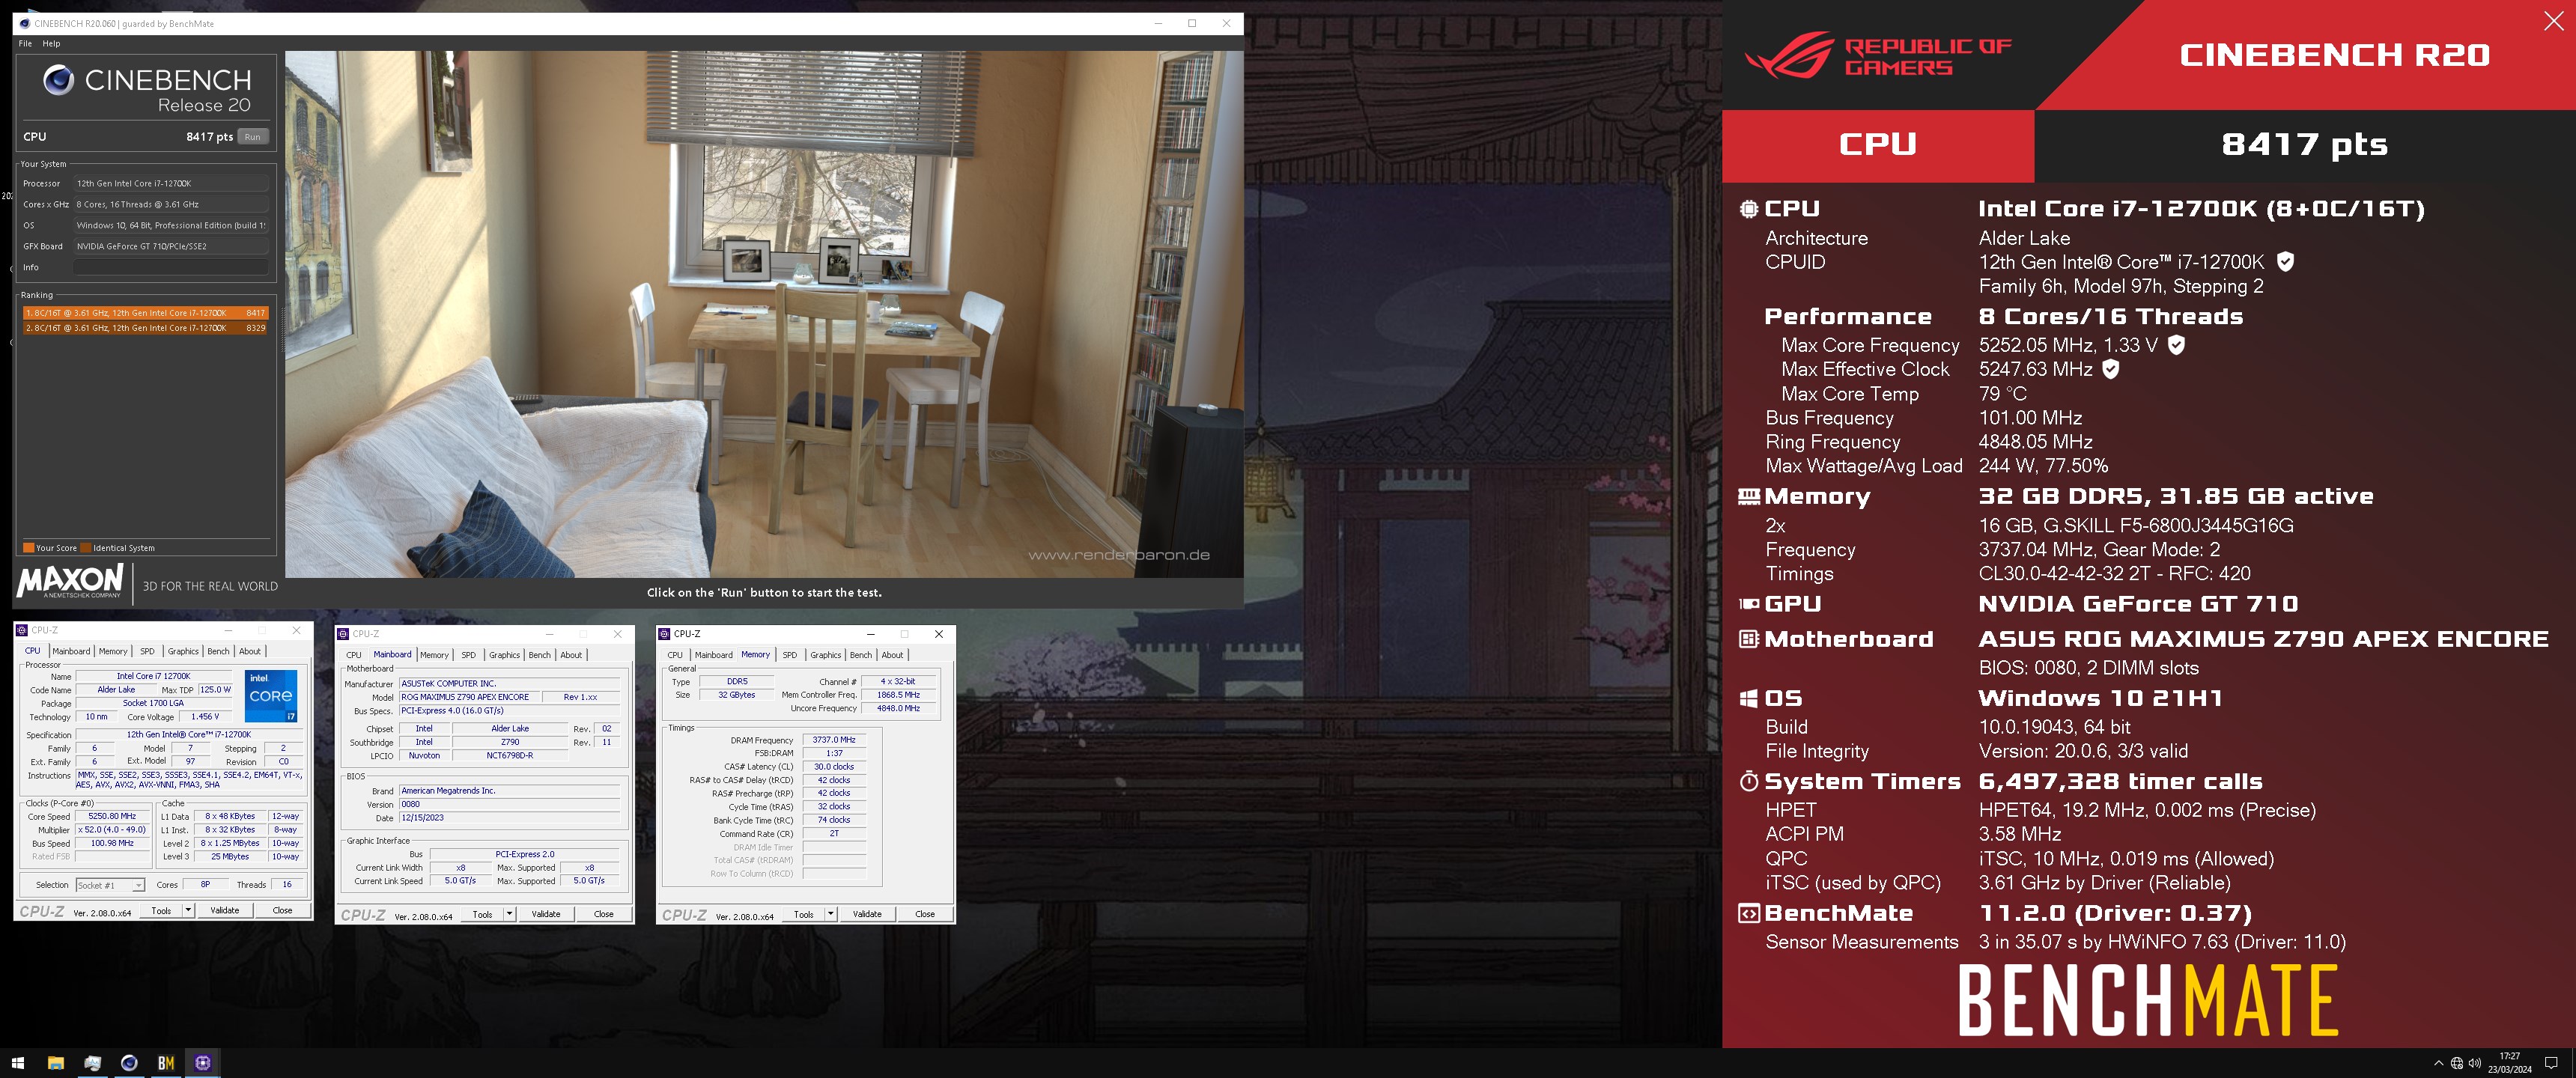Expand the Tools arrow in the CPU-Z CPU window
Image resolution: width=2576 pixels, height=1078 pixels.
pos(188,910)
